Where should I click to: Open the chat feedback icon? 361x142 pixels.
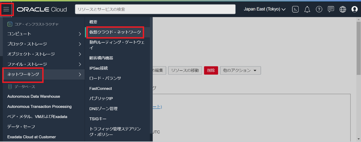click(x=331, y=9)
